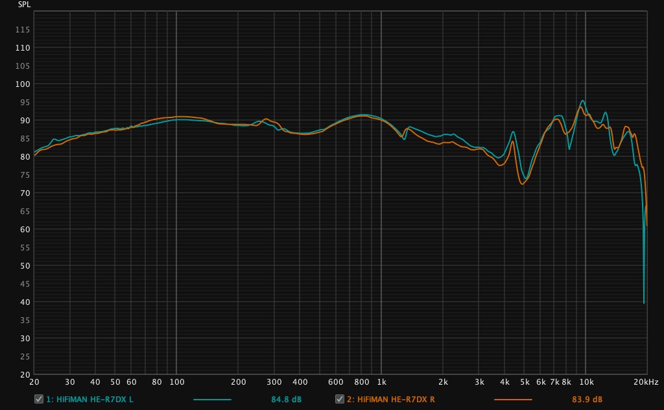Click the 20kHz label on frequency axis
This screenshot has height=410, width=664.
pos(646,383)
